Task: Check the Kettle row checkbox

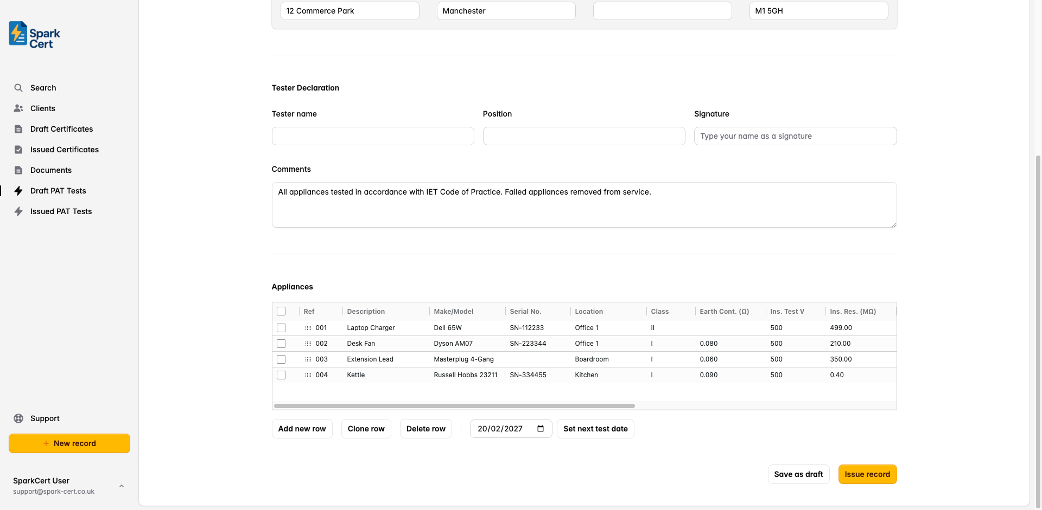Action: click(x=281, y=375)
